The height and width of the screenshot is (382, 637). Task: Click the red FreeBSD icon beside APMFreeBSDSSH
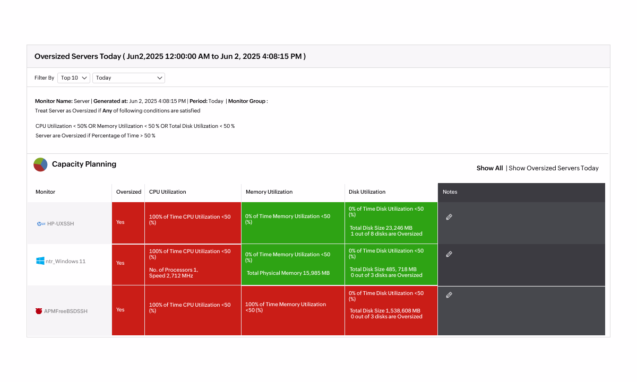click(x=39, y=311)
